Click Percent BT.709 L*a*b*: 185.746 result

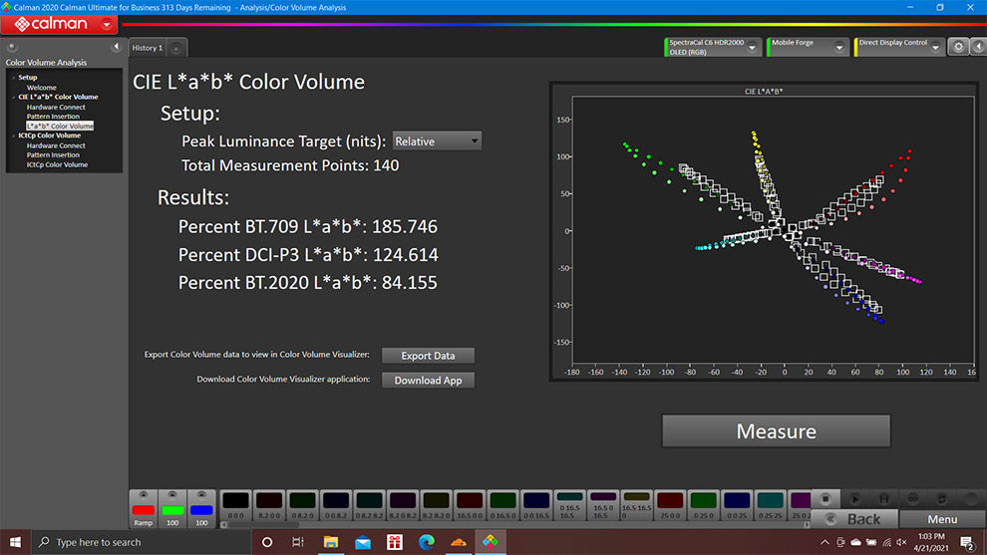308,226
